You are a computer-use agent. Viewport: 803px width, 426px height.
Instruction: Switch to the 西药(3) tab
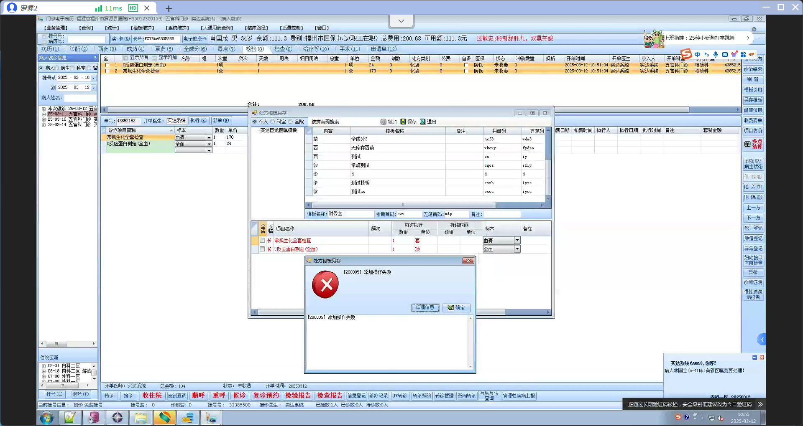click(x=107, y=49)
